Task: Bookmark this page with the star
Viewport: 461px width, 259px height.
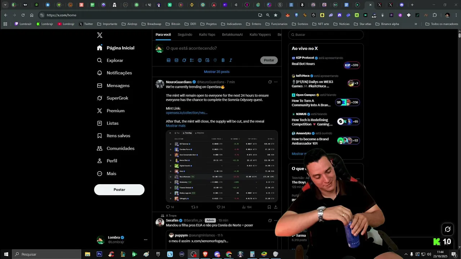Action: coord(276,15)
